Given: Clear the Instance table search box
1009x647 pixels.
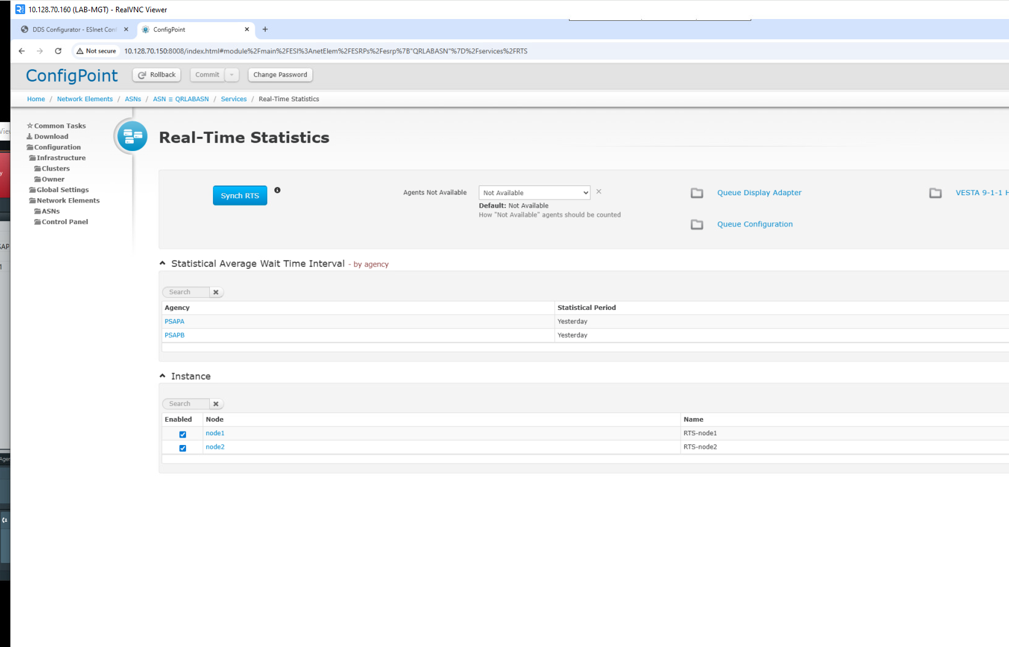Looking at the screenshot, I should (216, 404).
